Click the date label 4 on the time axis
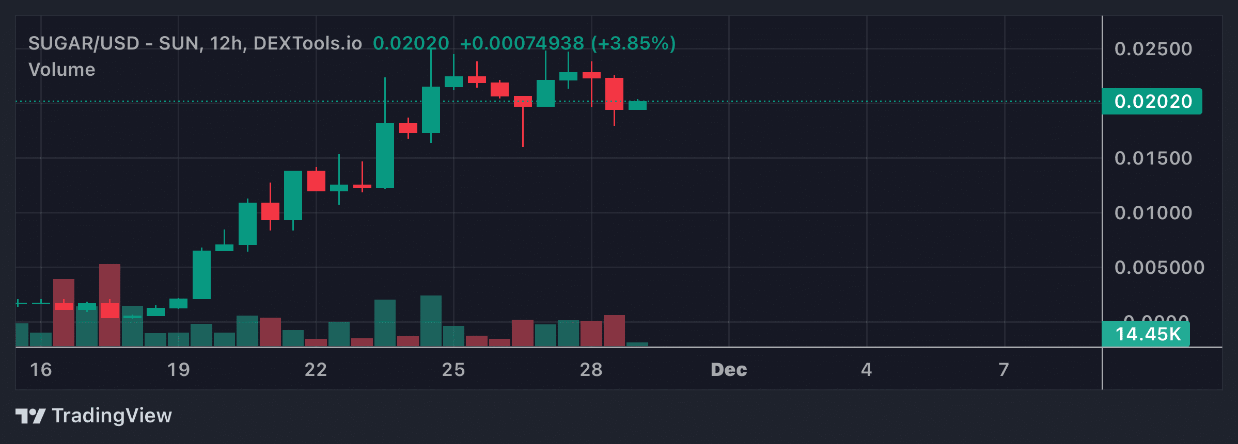1238x444 pixels. click(867, 370)
